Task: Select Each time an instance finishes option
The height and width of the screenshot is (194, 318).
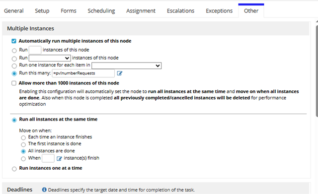Action: point(23,138)
